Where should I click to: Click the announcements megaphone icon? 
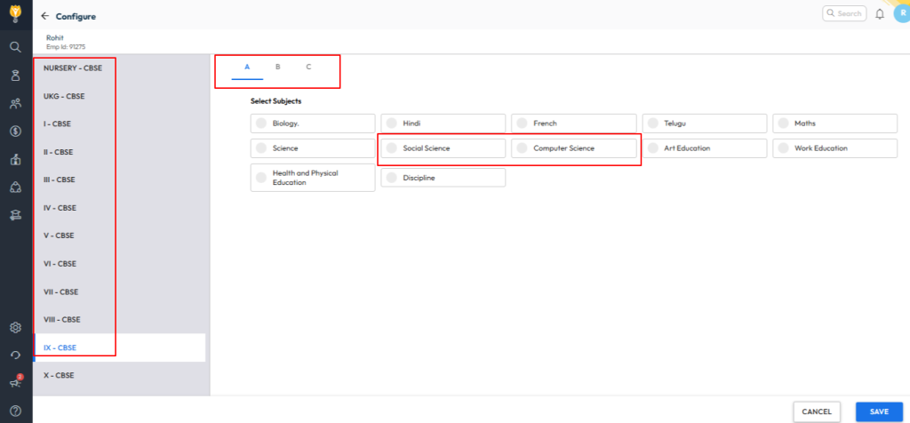pos(15,383)
